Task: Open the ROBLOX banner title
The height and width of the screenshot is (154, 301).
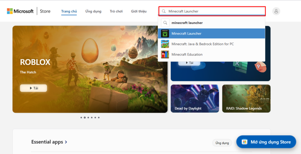Action: (35, 62)
